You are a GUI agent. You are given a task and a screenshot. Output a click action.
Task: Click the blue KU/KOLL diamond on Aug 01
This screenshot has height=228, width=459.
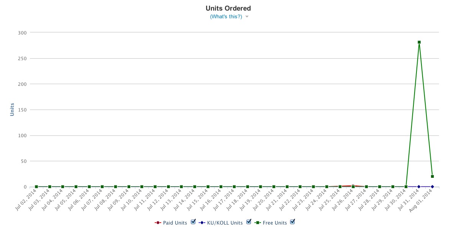click(432, 187)
